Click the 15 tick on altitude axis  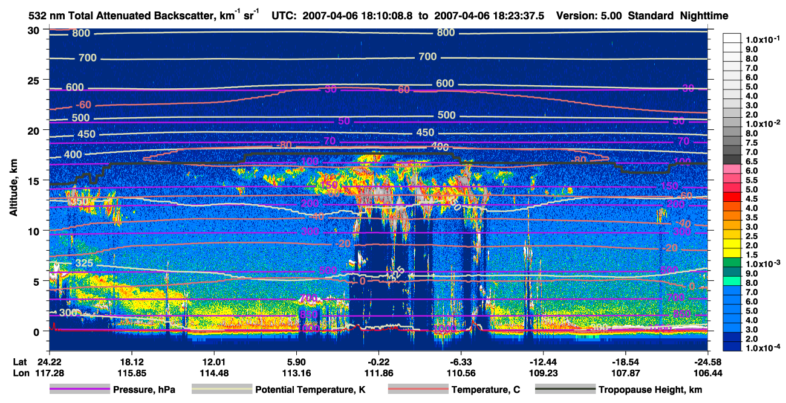tap(34, 181)
